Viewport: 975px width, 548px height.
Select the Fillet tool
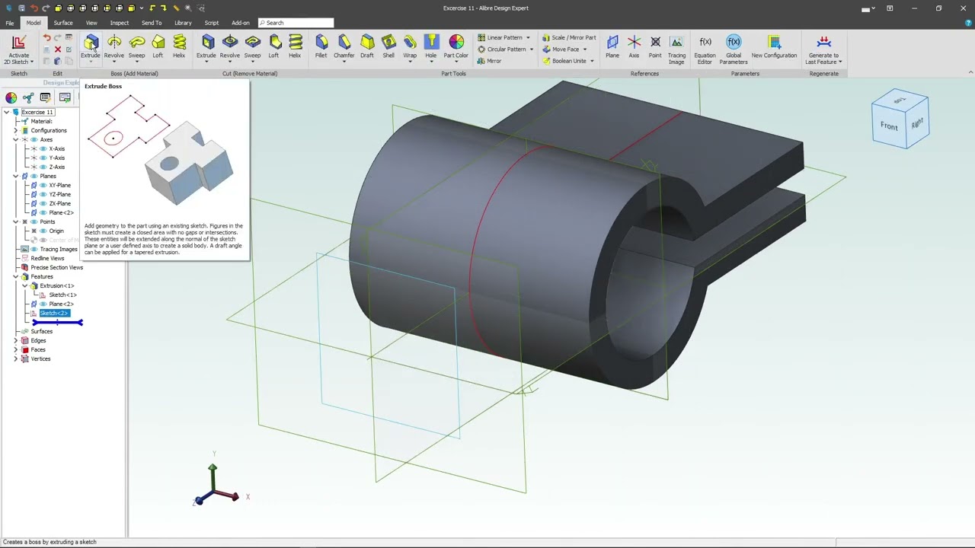(x=321, y=46)
